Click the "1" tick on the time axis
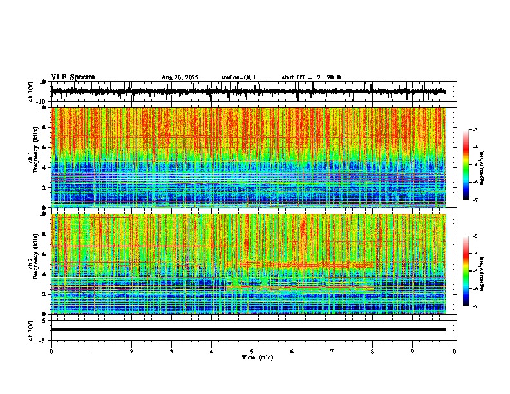510x394 pixels. [91, 352]
